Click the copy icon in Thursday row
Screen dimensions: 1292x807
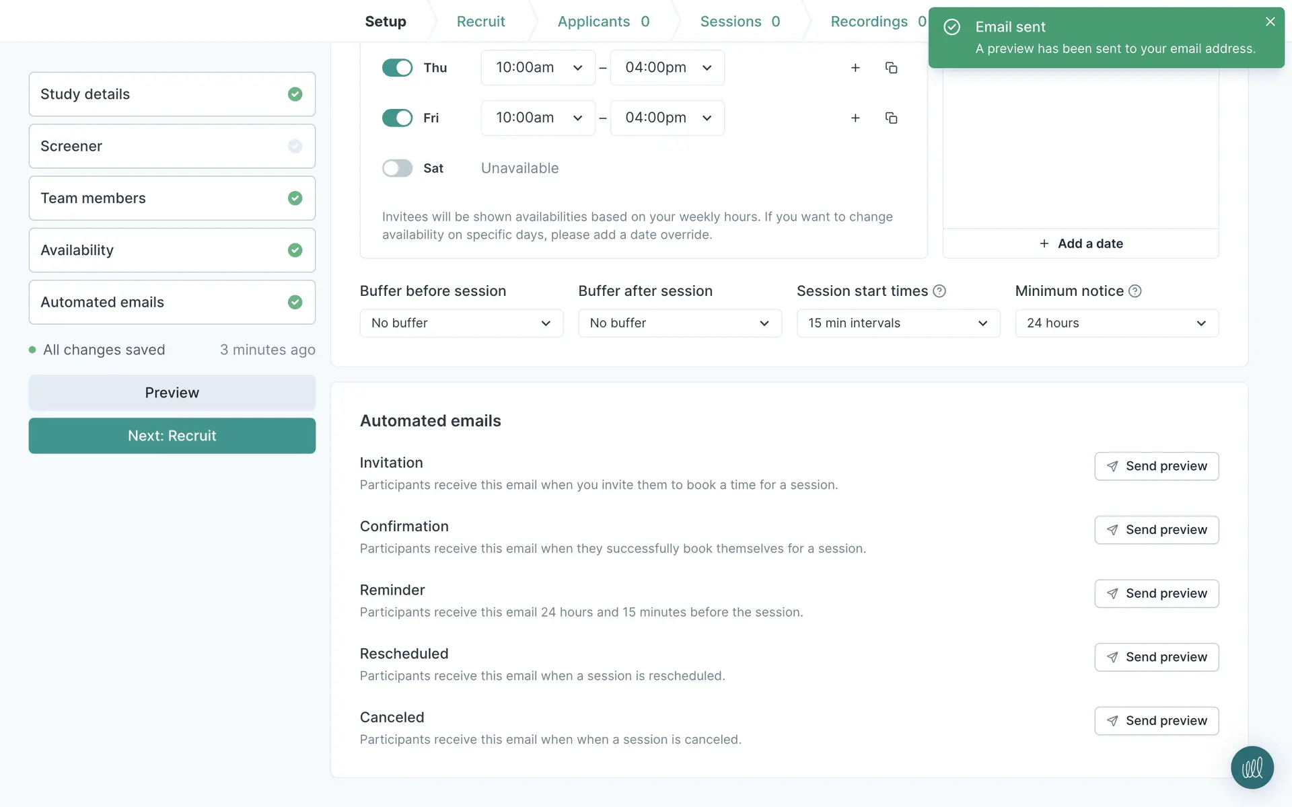pyautogui.click(x=891, y=68)
